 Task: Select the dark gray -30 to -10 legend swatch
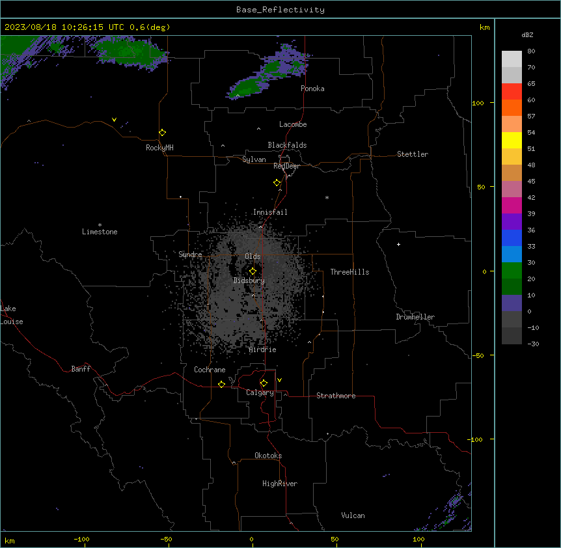click(x=512, y=336)
